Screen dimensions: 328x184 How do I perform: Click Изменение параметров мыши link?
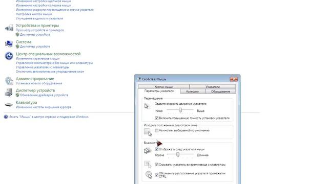(x=37, y=59)
